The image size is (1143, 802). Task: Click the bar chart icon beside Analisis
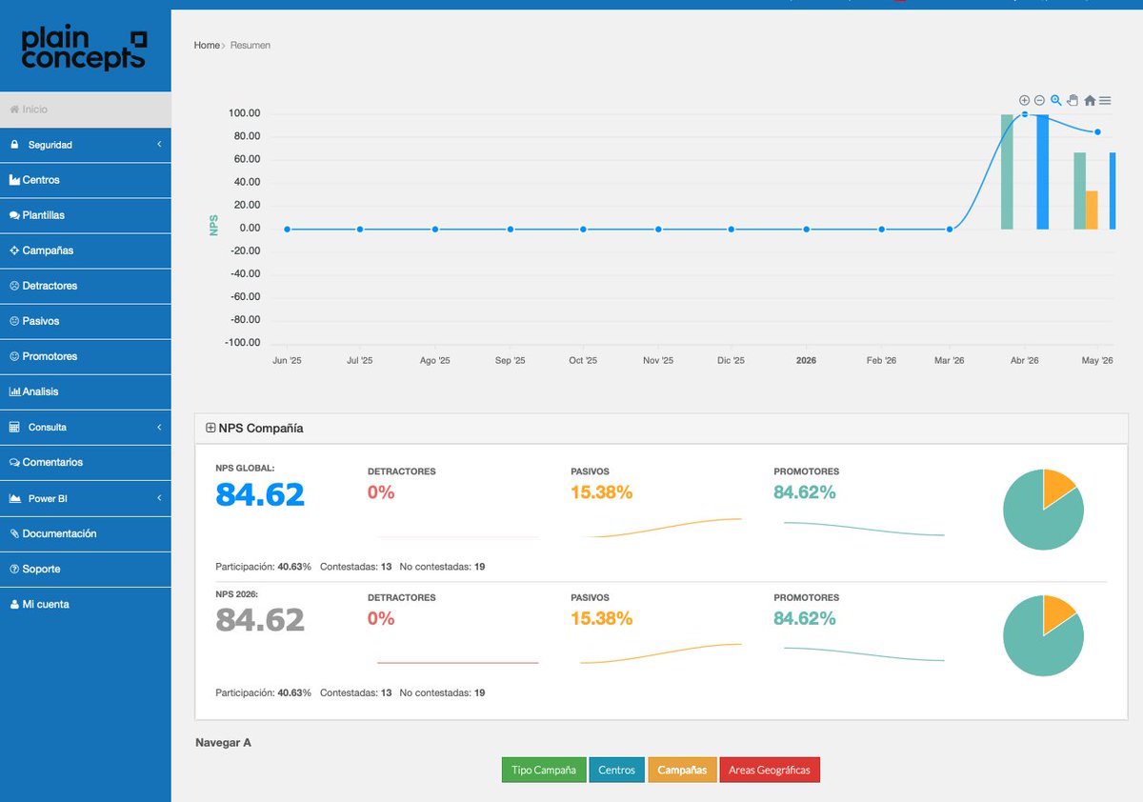pyautogui.click(x=14, y=391)
